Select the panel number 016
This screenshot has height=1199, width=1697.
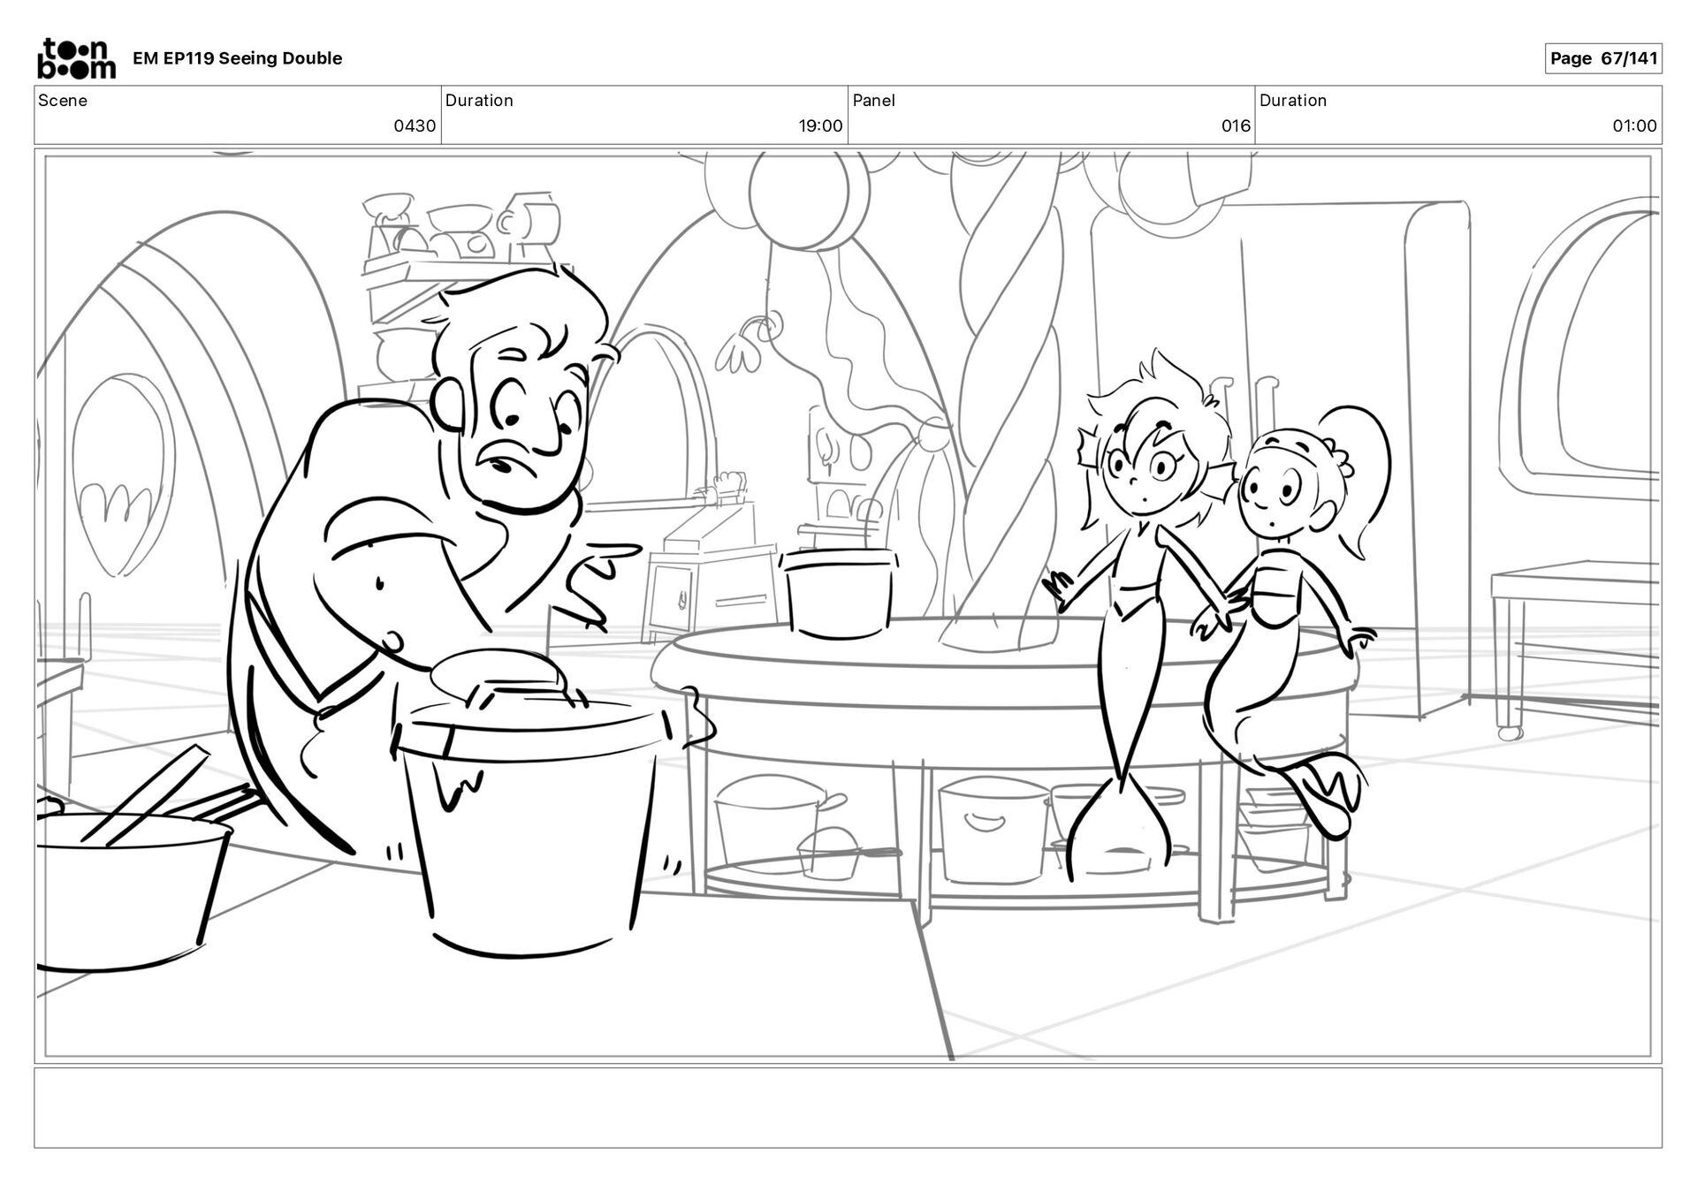point(1235,126)
